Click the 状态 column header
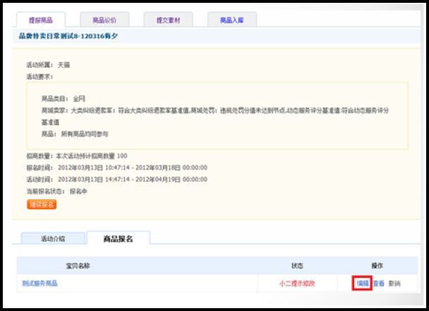 (297, 266)
